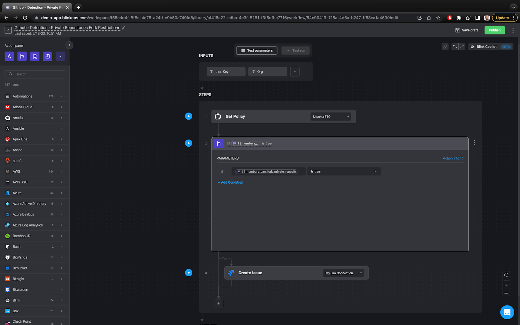The height and width of the screenshot is (325, 520).
Task: Select the Actions "A" icon in the Action panel
Action: point(9,56)
